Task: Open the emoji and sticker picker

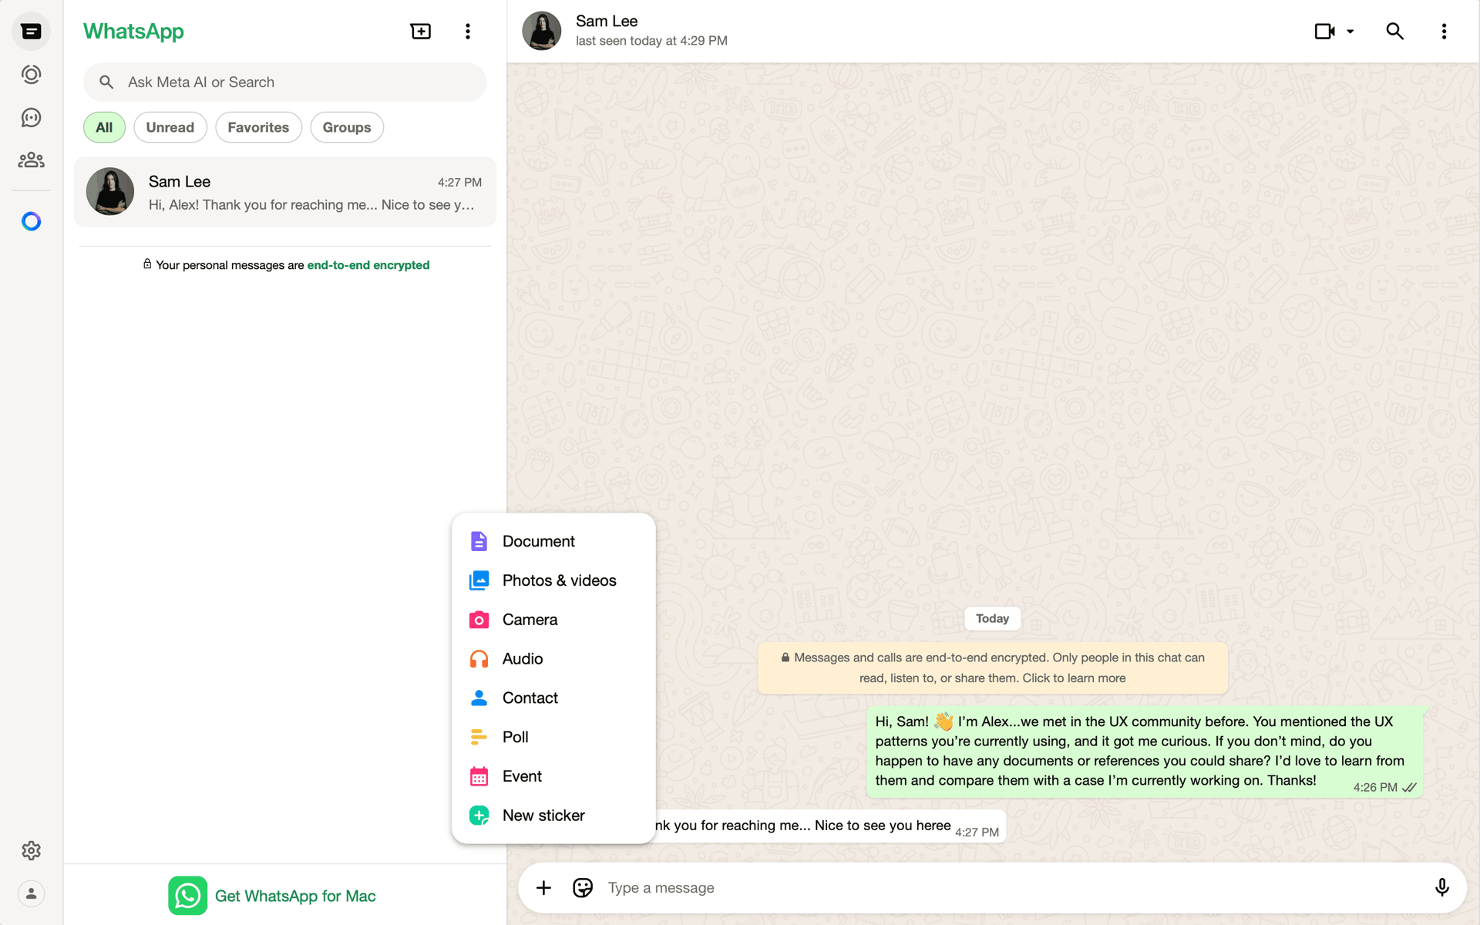Action: (583, 888)
